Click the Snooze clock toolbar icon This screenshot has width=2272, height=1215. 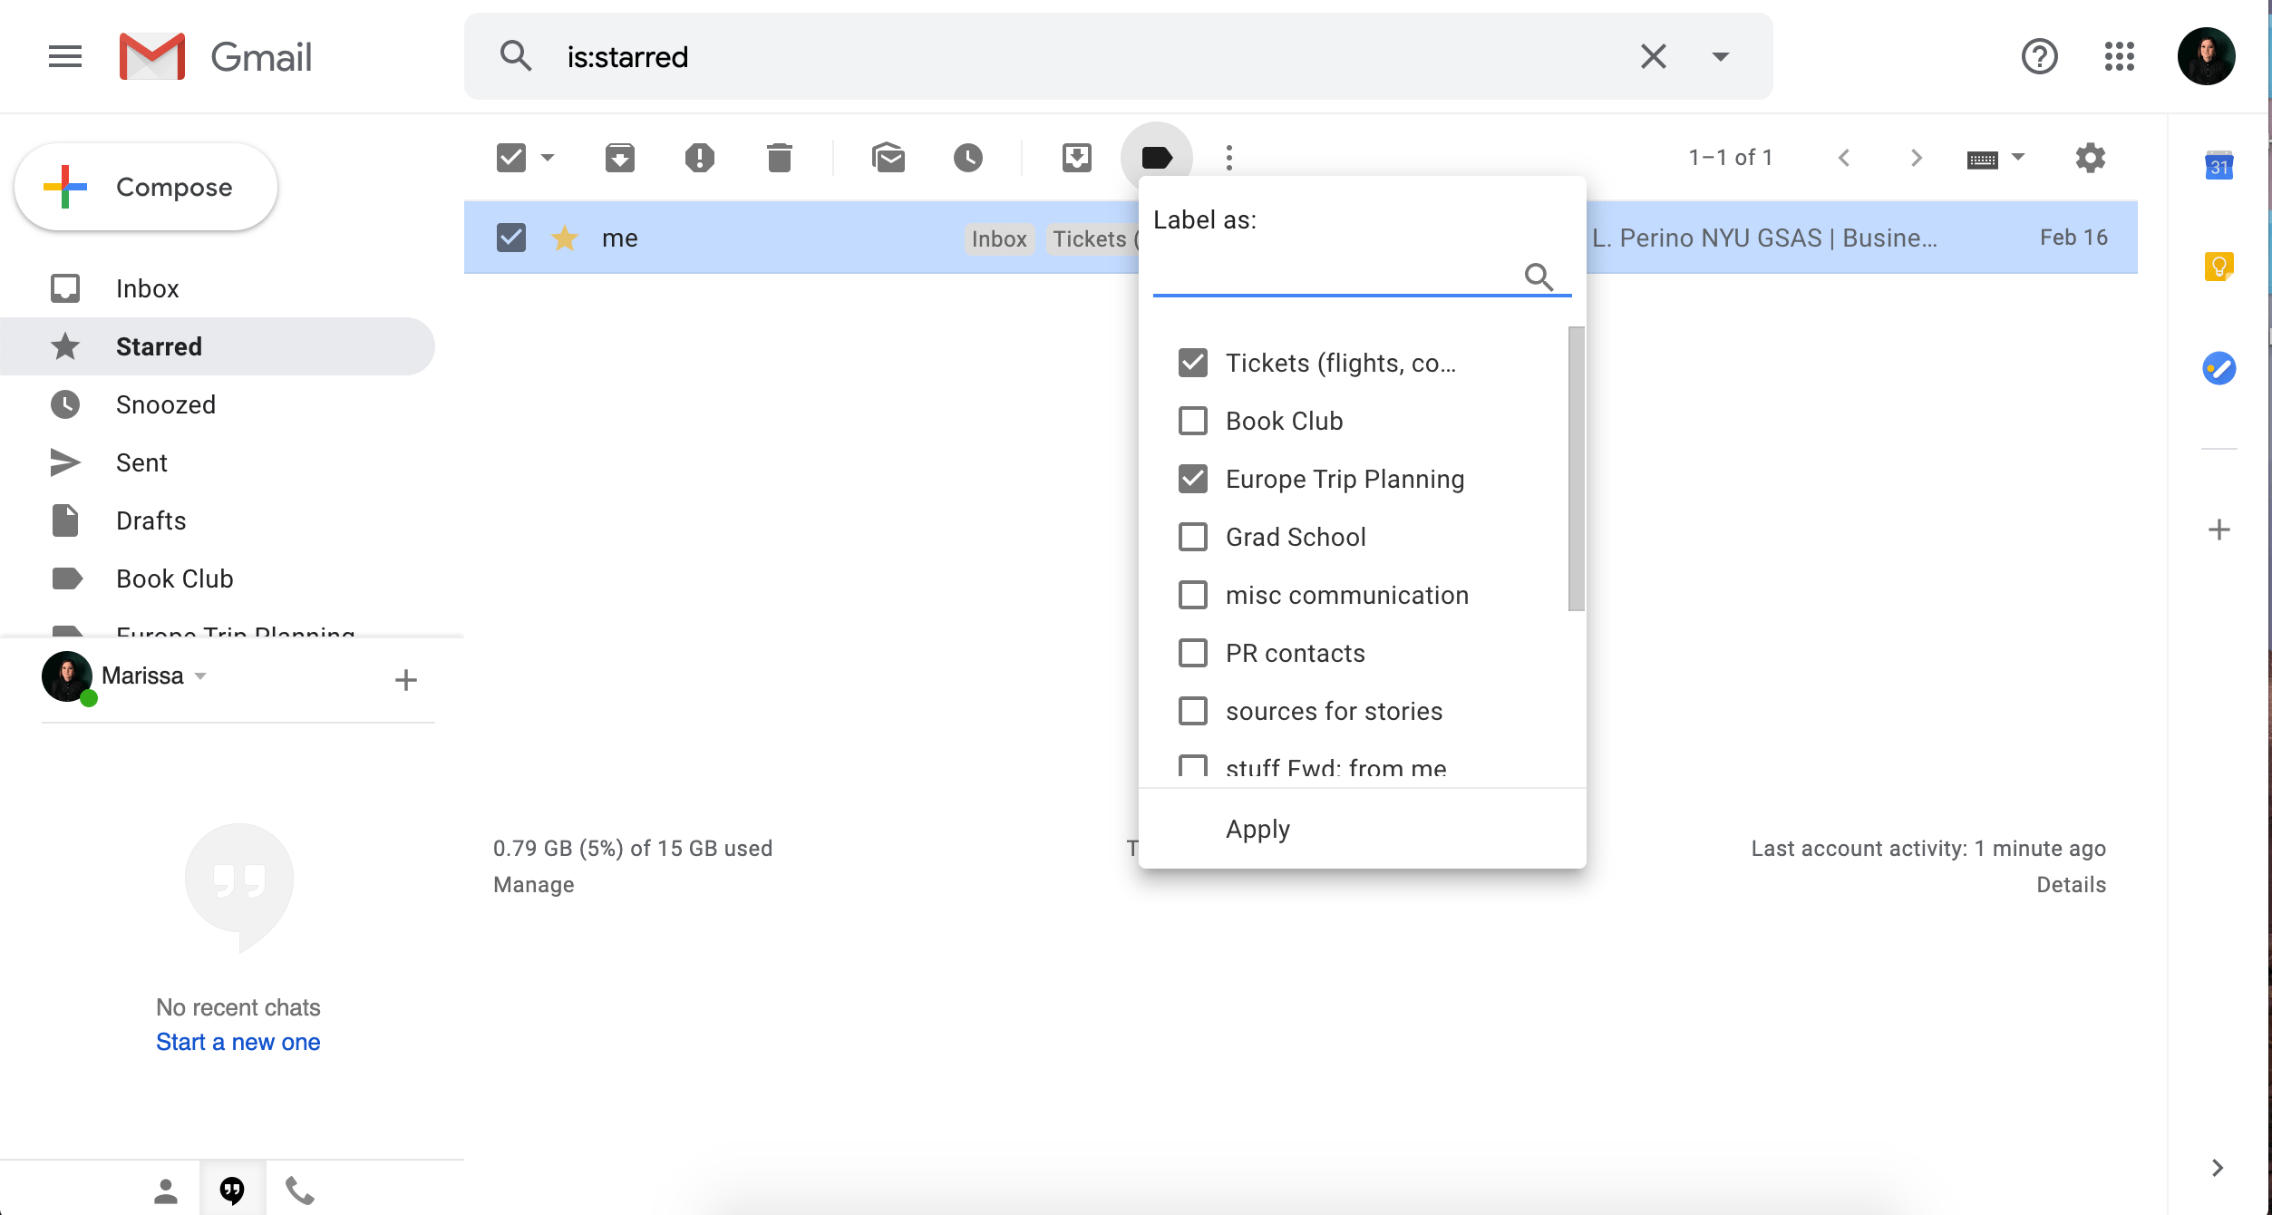(967, 158)
